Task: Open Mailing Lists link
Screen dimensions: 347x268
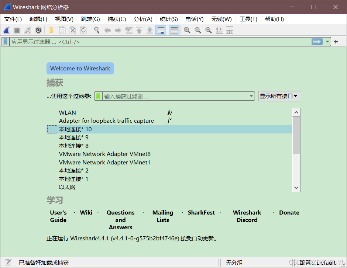Action: [163, 216]
